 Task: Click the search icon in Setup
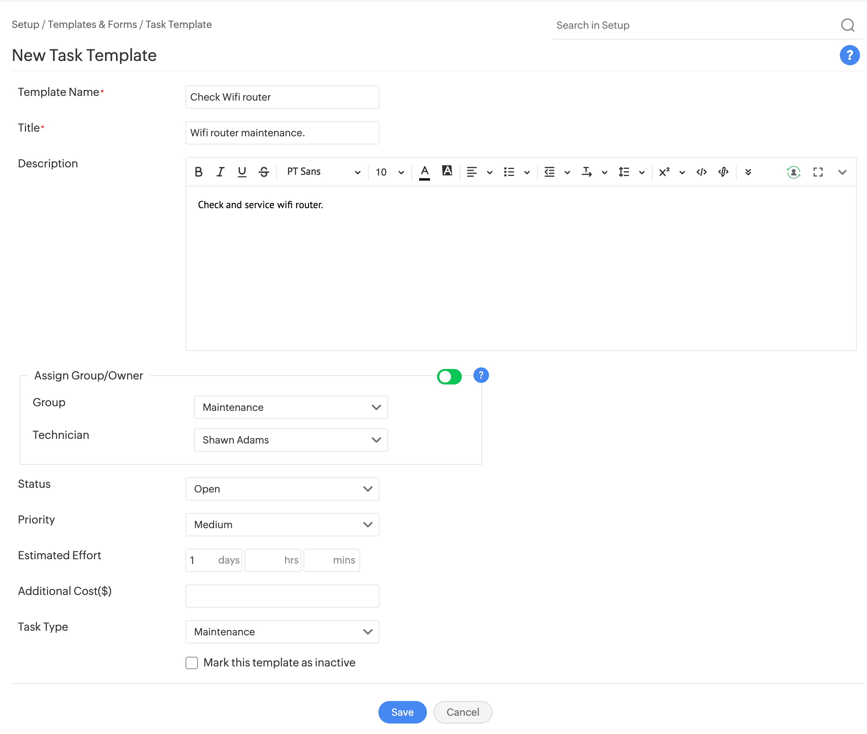848,25
